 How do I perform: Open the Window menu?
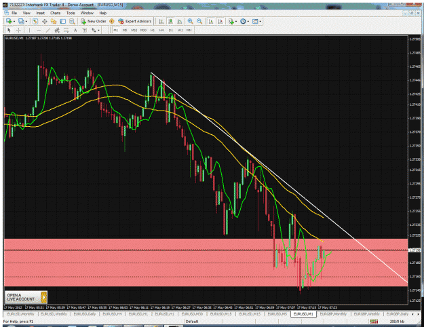tap(87, 13)
